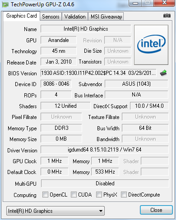Click the DirectX Support value 10.0 / SM4.0

(x=149, y=106)
